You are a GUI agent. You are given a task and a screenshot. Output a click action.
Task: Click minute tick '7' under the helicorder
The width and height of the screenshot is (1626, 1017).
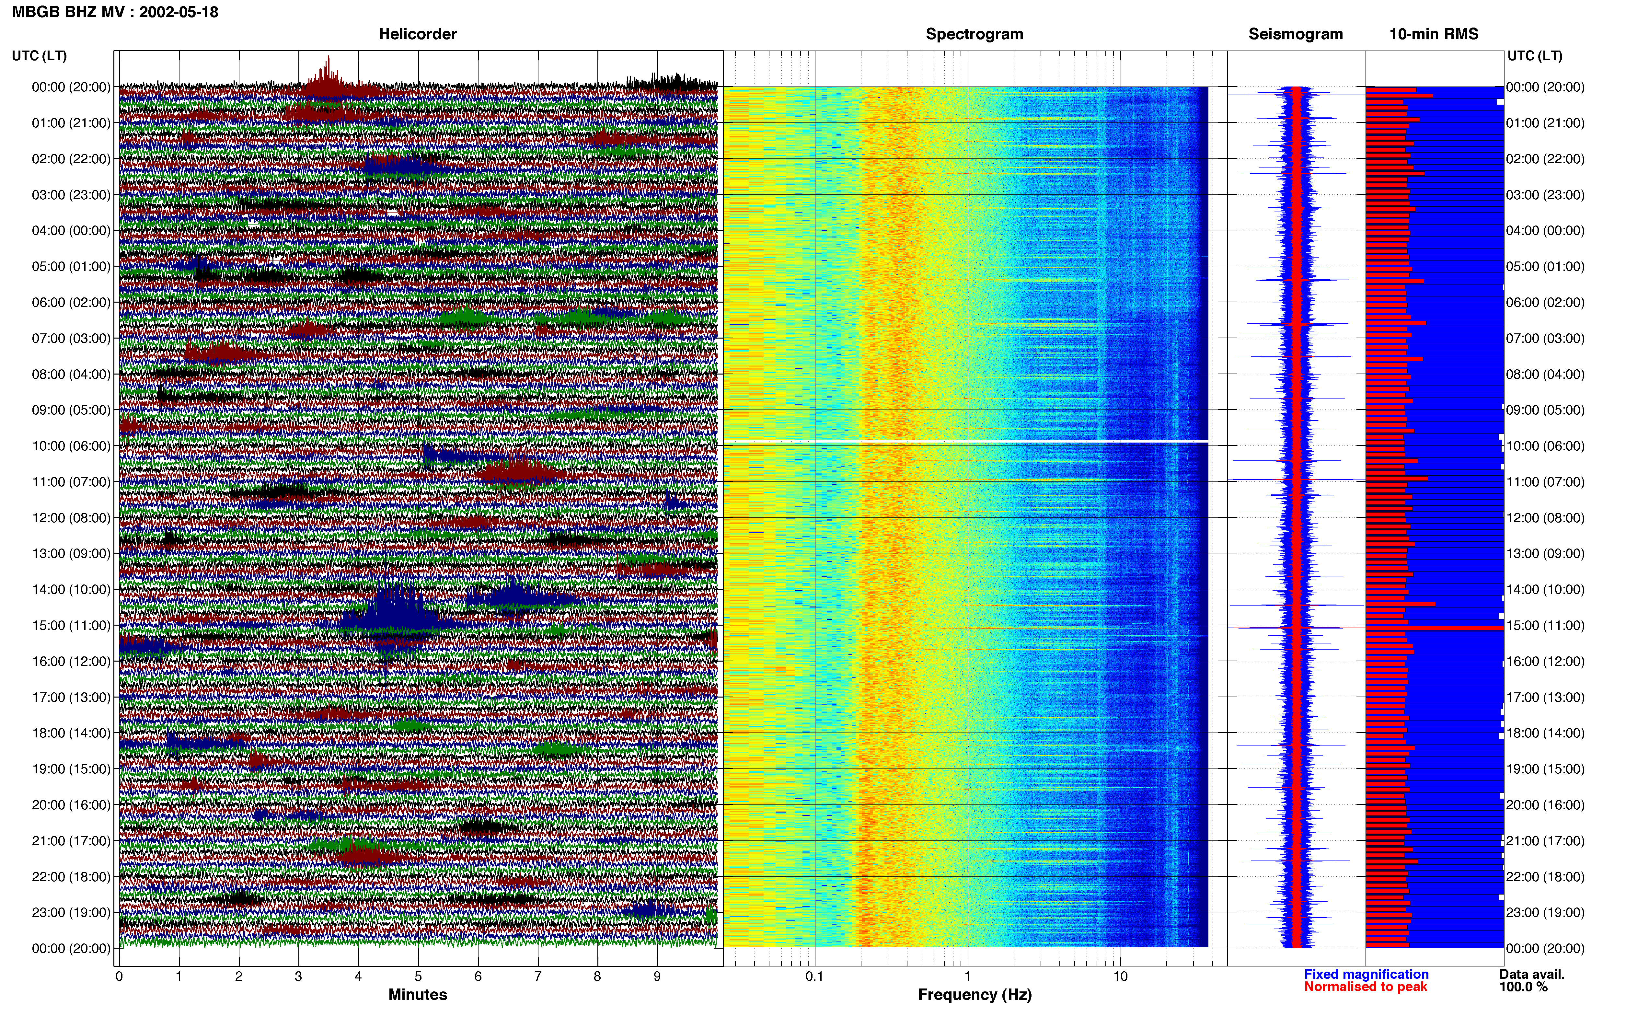point(538,977)
